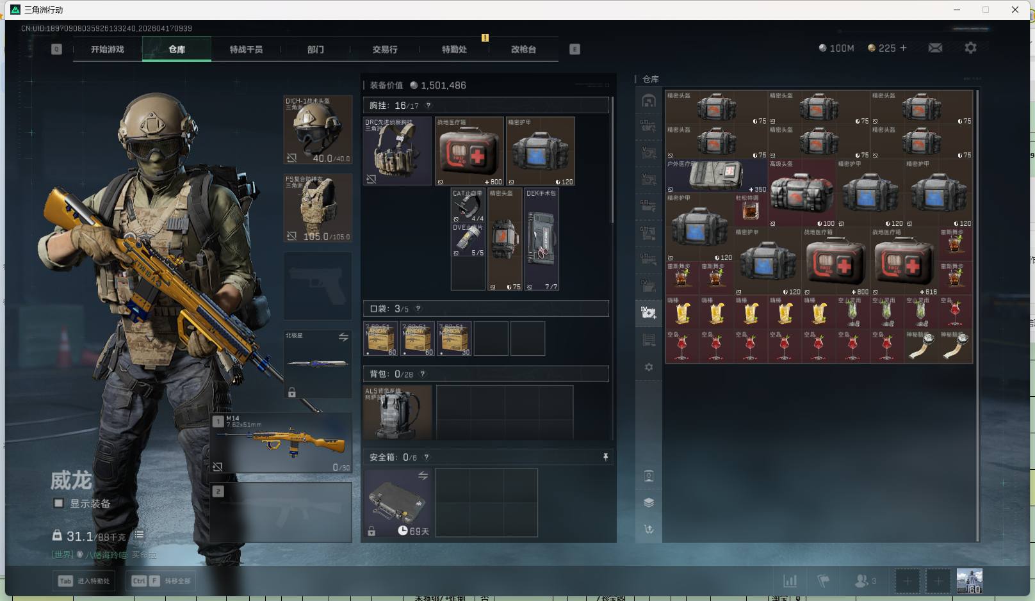Viewport: 1035px width, 601px height.
Task: Click the 31.1/88千克 carry weight
Action: coord(90,536)
